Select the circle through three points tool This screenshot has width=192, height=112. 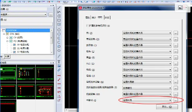[x=59, y=34]
